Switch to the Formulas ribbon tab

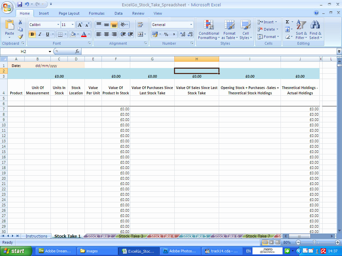tap(97, 13)
